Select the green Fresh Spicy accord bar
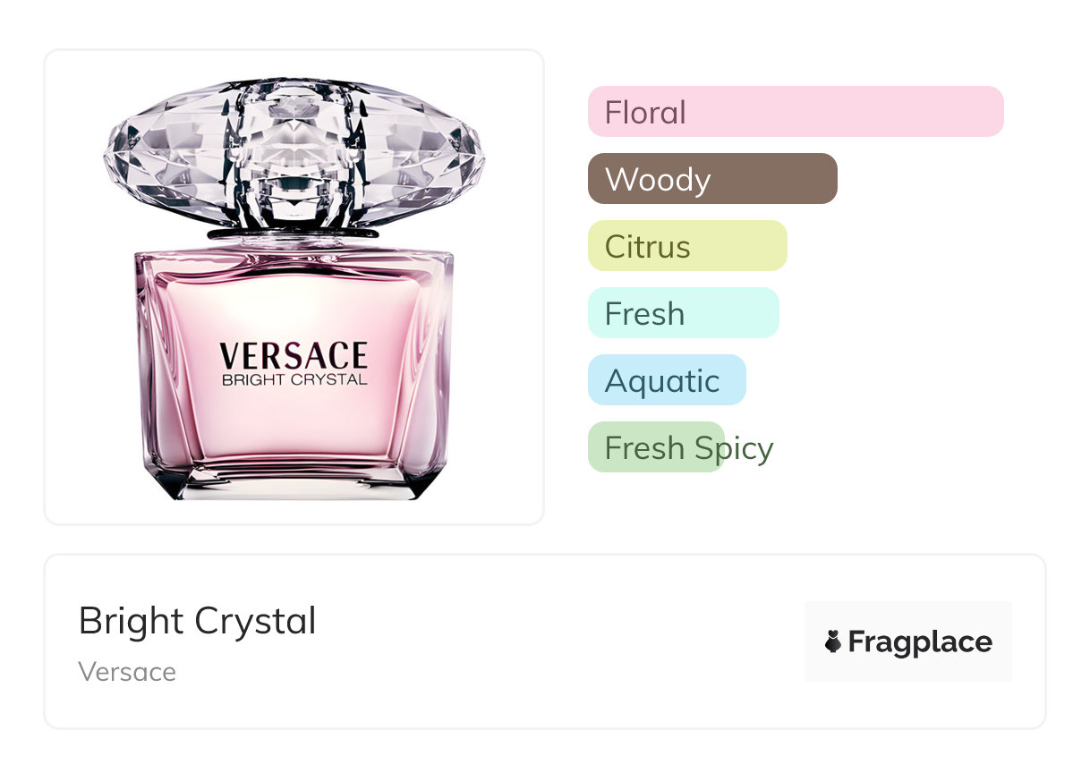1090x773 pixels. click(x=655, y=447)
